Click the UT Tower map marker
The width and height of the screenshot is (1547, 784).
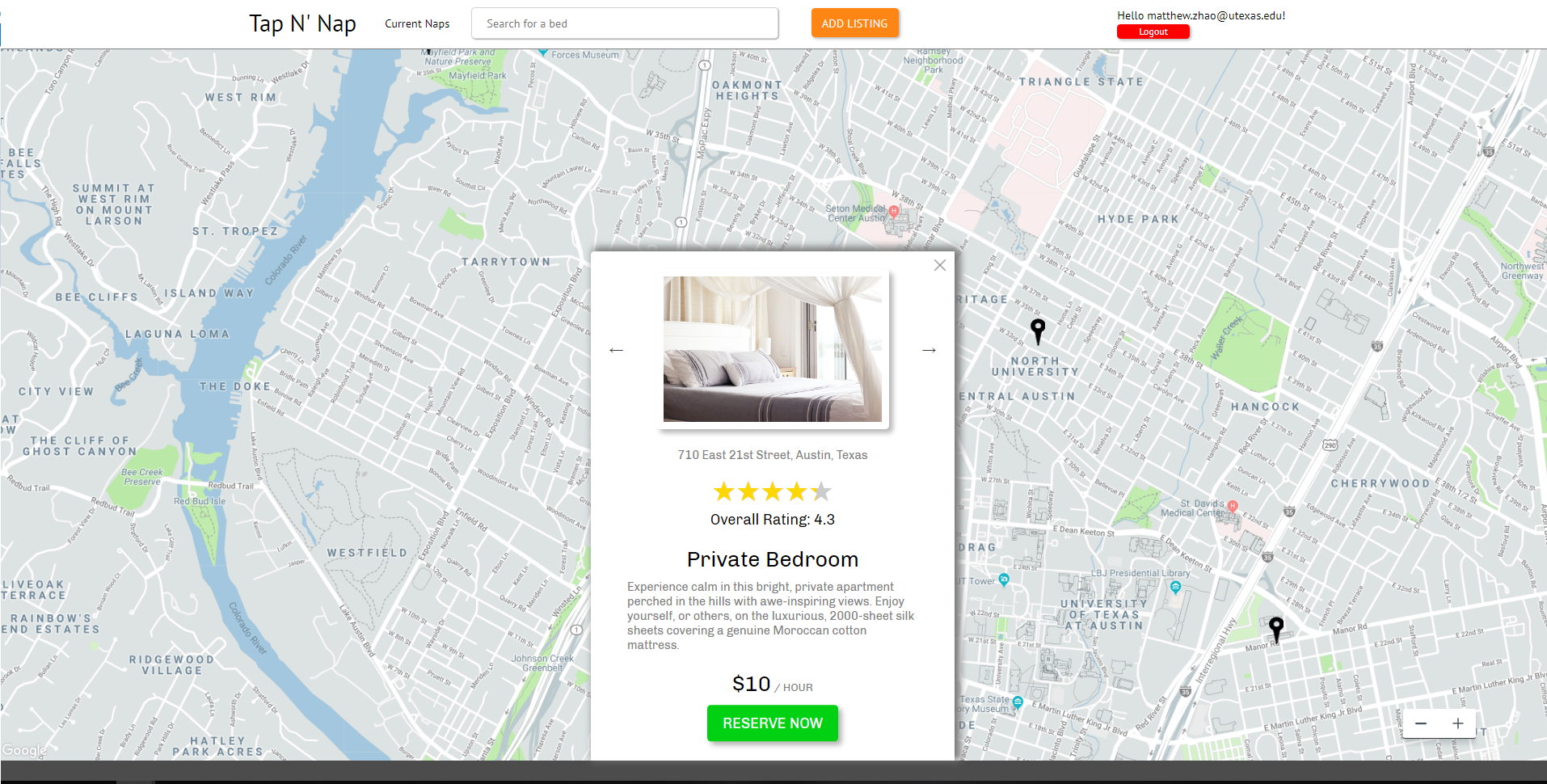[x=1004, y=580]
